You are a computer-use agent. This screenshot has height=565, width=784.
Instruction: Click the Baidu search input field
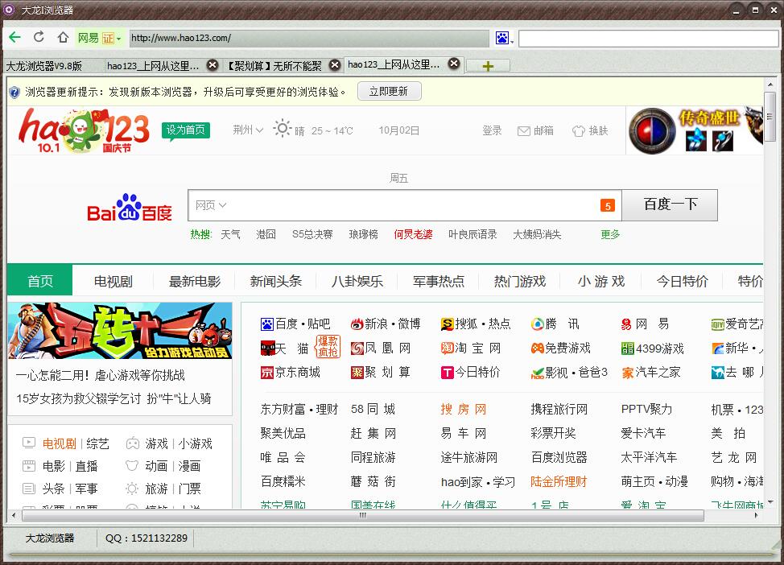405,205
